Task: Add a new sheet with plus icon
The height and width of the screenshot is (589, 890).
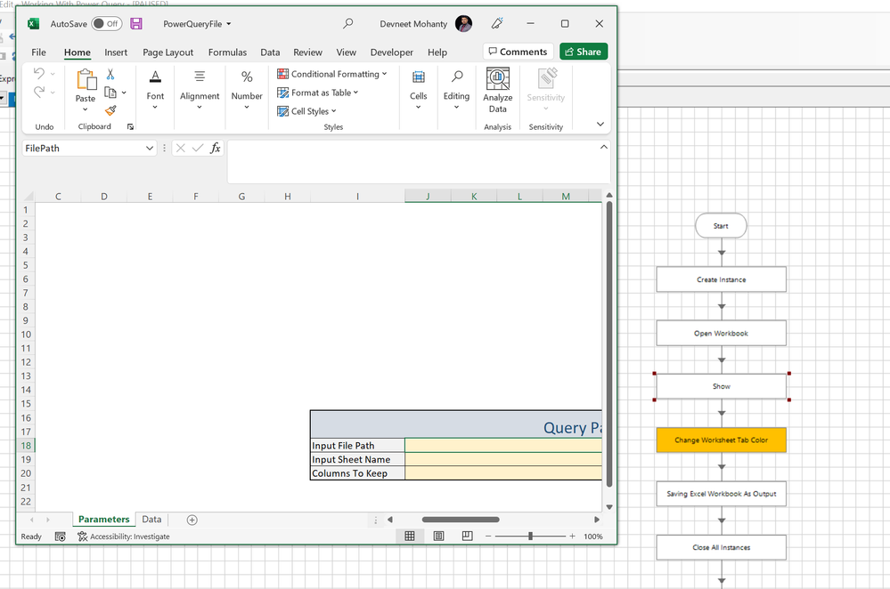Action: (x=192, y=520)
